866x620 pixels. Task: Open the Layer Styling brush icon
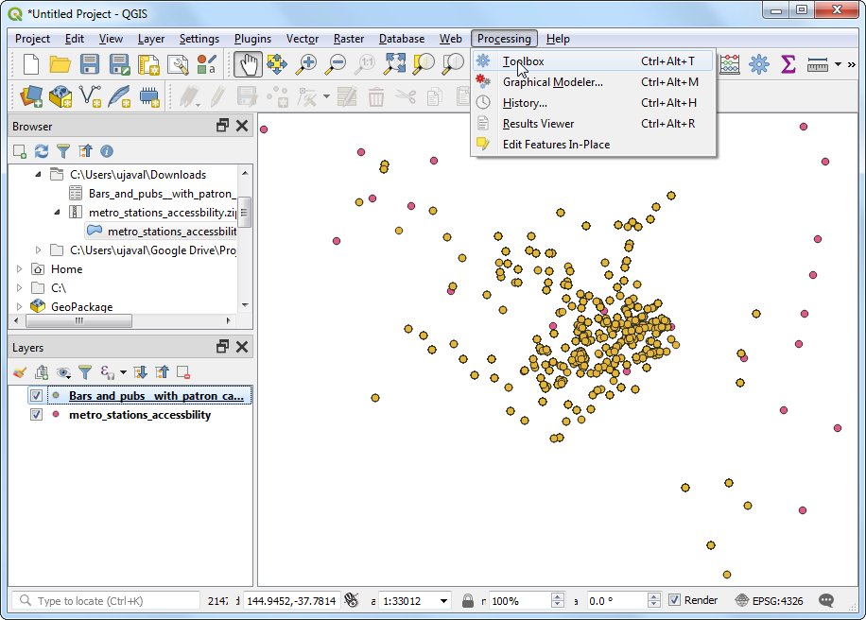click(x=20, y=372)
